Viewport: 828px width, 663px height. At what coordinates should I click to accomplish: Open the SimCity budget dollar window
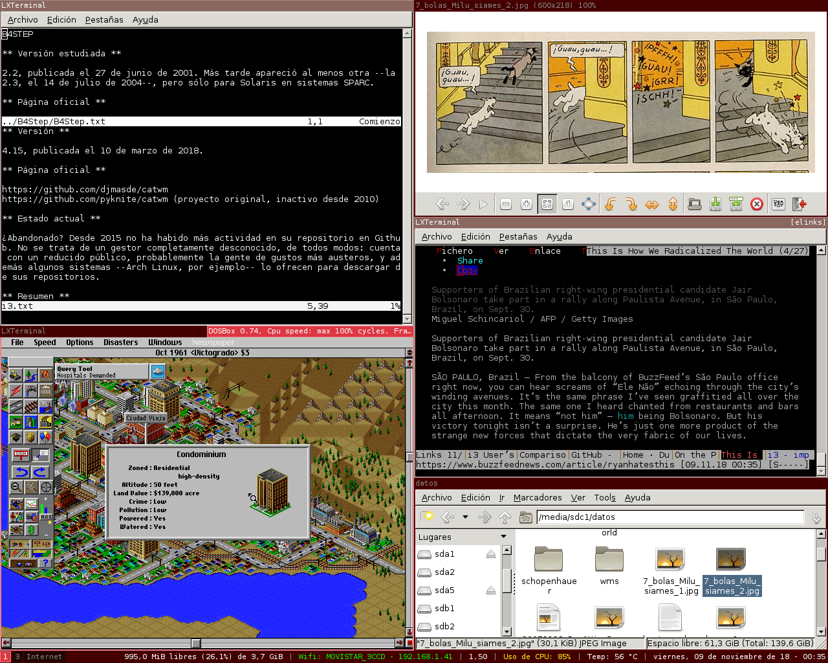click(31, 530)
